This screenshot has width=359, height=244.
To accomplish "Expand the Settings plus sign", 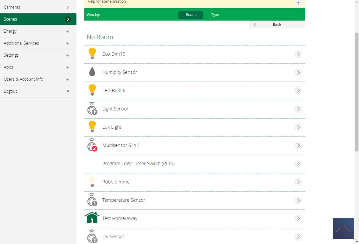I will (x=68, y=55).
